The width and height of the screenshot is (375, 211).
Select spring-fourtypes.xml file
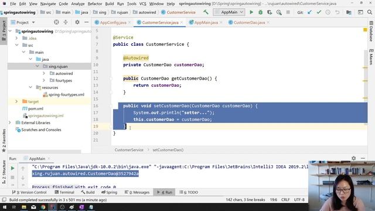(66, 94)
